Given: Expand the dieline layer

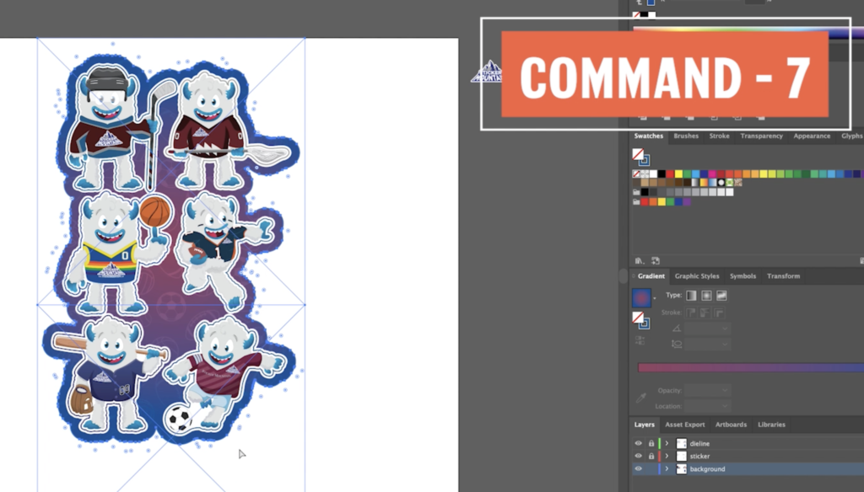Looking at the screenshot, I should [x=667, y=443].
